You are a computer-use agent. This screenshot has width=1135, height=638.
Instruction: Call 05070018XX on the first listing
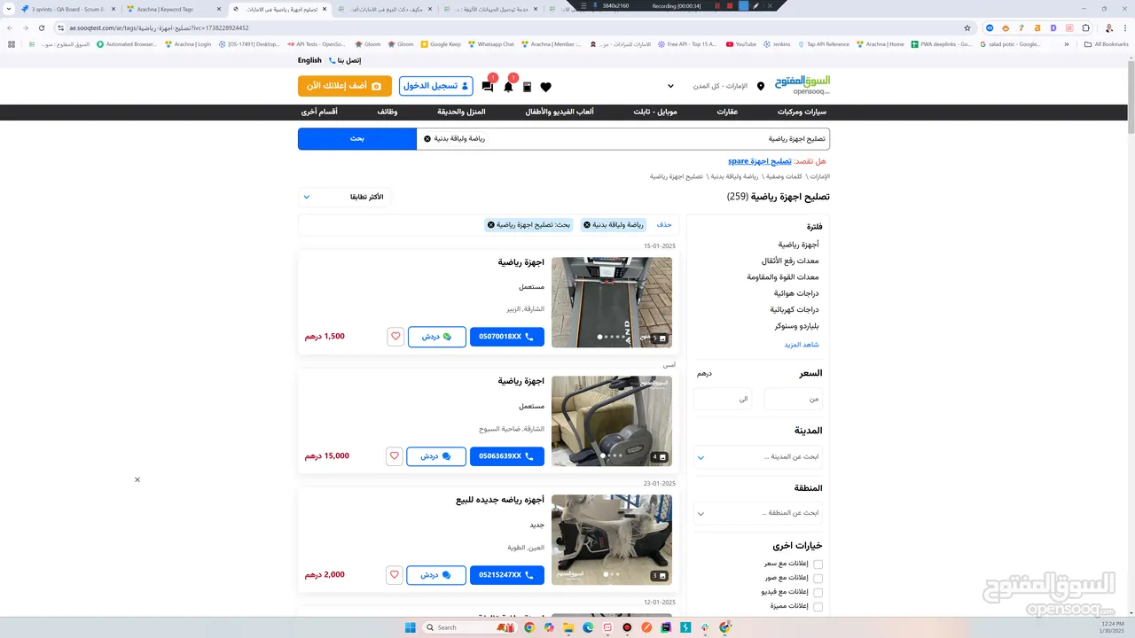click(507, 337)
